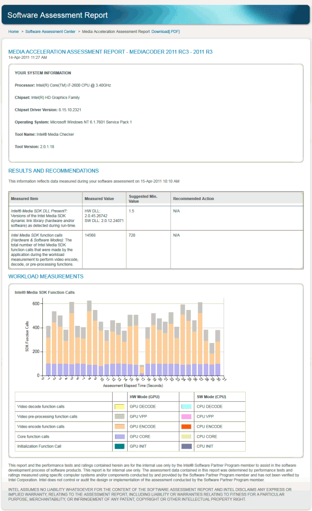Click the Intel Media SDK DLL Present description
This screenshot has height=511, width=312.
pos(43,219)
